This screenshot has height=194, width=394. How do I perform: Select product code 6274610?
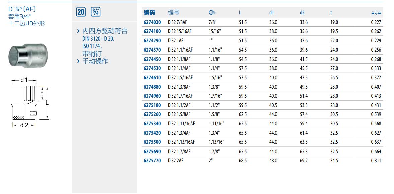tap(152, 78)
